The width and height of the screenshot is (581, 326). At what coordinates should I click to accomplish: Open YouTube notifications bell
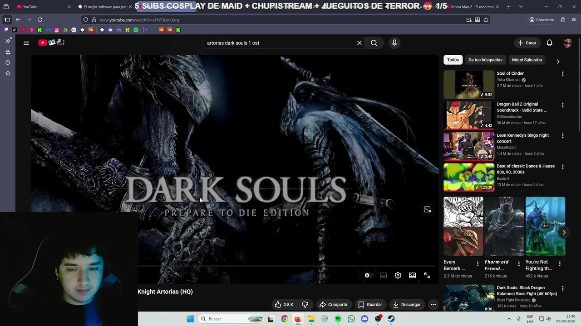coord(549,43)
